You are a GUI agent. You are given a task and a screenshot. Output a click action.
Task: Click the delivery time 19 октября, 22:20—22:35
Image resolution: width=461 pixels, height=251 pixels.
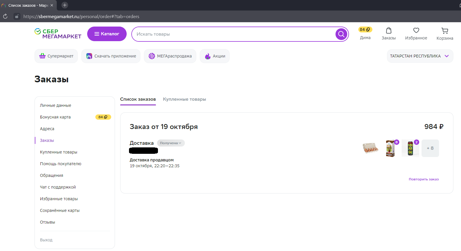tap(155, 166)
